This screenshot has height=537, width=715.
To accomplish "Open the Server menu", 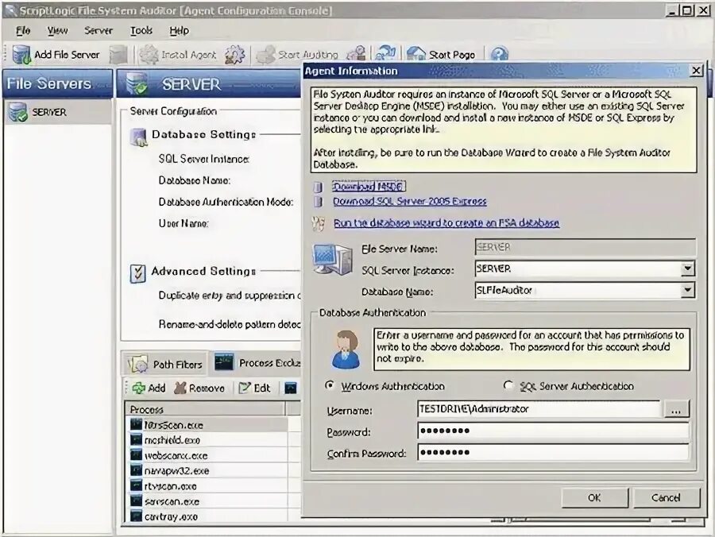I will pos(98,30).
